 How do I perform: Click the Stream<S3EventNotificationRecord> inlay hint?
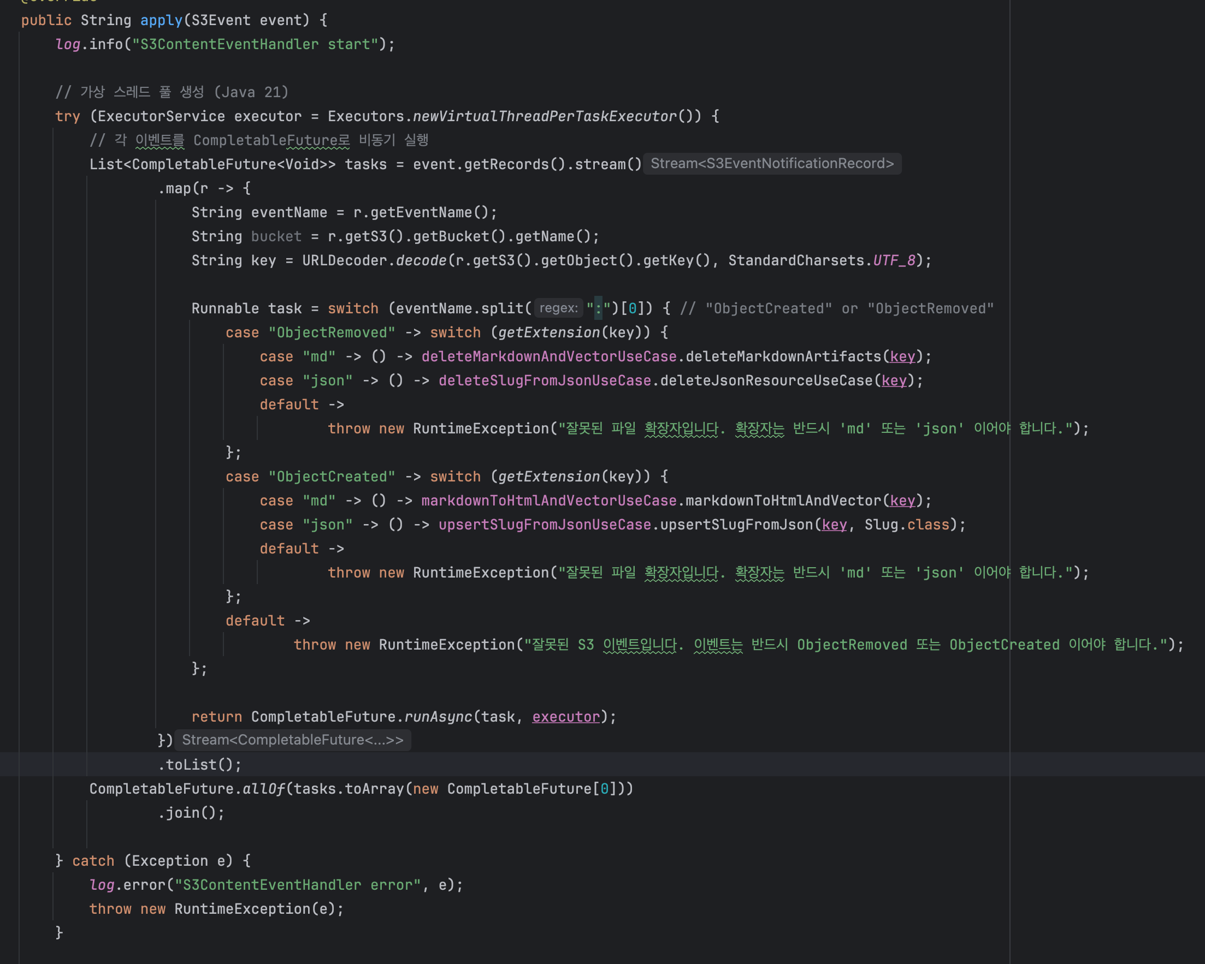(771, 164)
